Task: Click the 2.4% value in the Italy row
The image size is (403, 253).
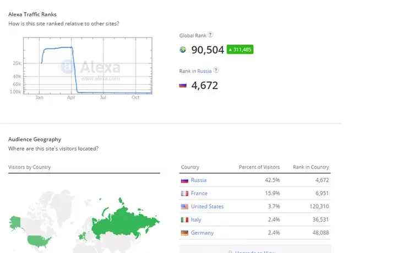Action: click(x=274, y=219)
